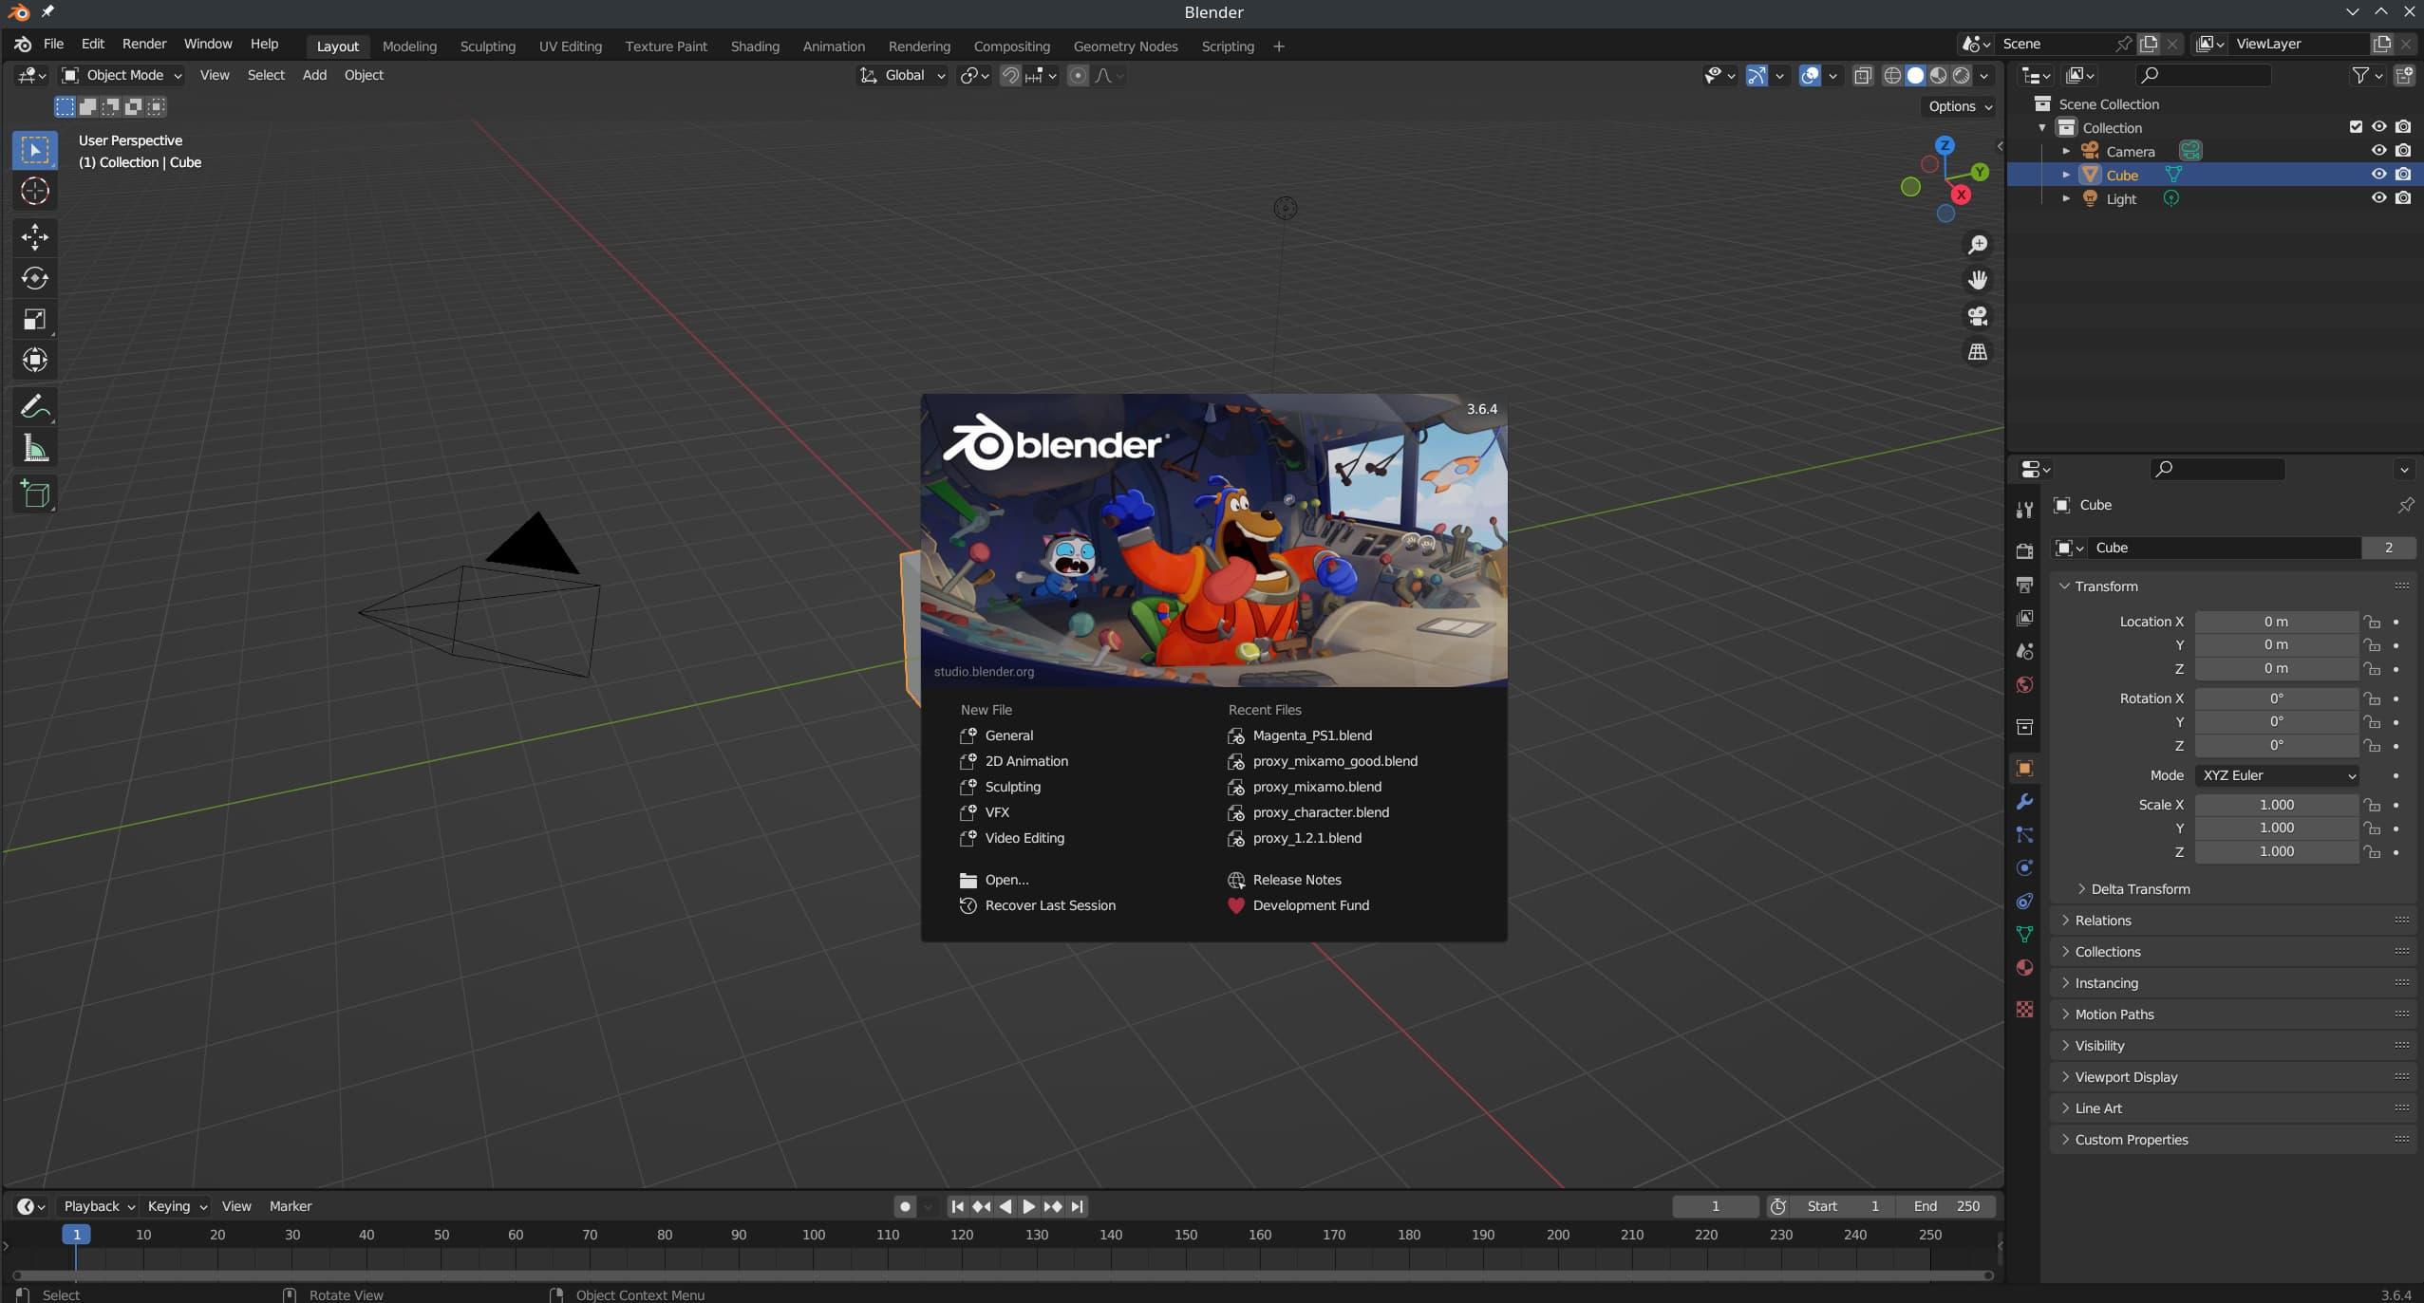Open the Release Notes link

[x=1296, y=880]
